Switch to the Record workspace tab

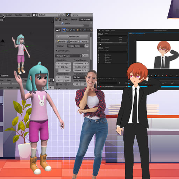pos(107,31)
